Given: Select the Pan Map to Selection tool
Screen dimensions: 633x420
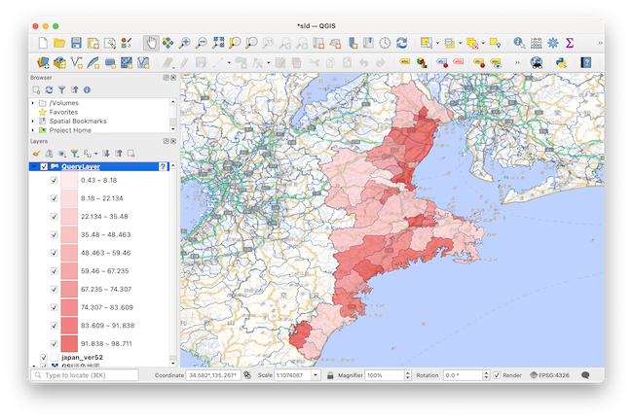Looking at the screenshot, I should pos(168,43).
